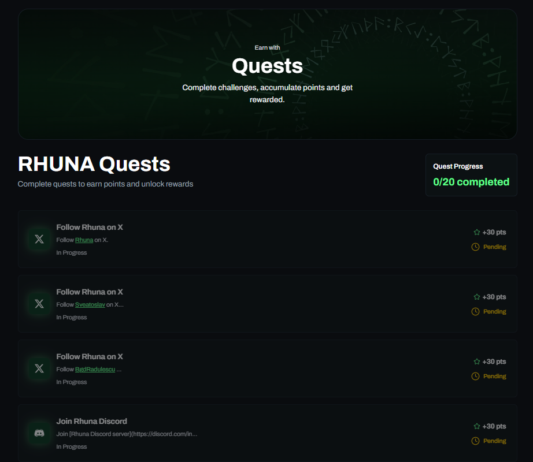Click Pending label in the Discord quest
Screen dimensions: 533x462
click(495, 441)
